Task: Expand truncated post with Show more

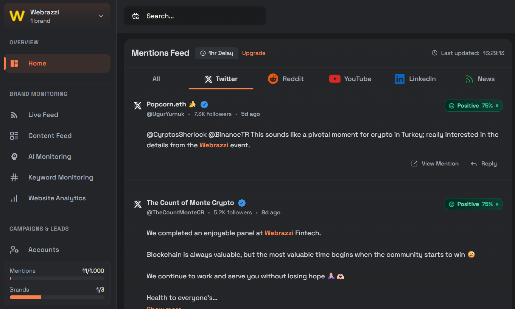Action: (164, 307)
